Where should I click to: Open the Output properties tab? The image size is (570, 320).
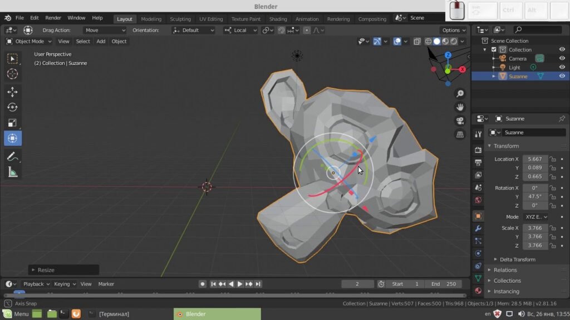[478, 162]
